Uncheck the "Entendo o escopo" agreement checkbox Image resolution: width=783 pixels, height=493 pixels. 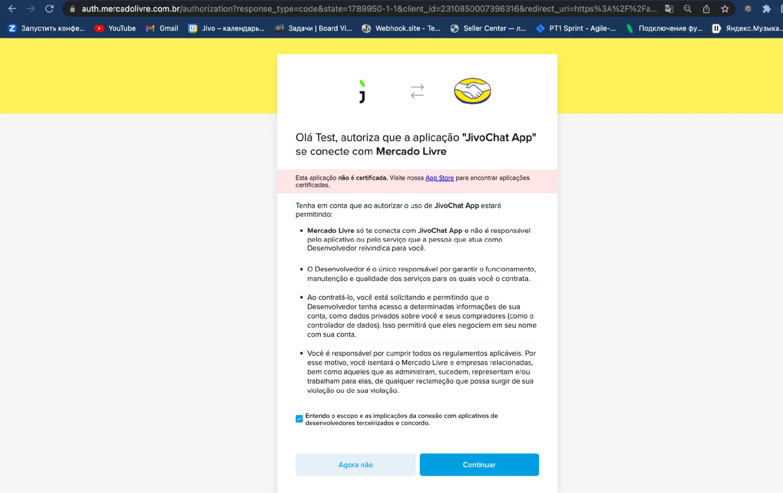click(x=299, y=419)
